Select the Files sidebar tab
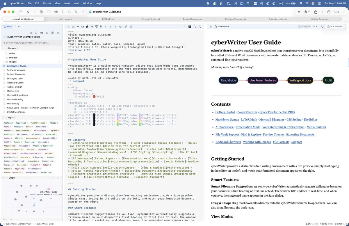This screenshot has width=349, height=226. click(8, 26)
